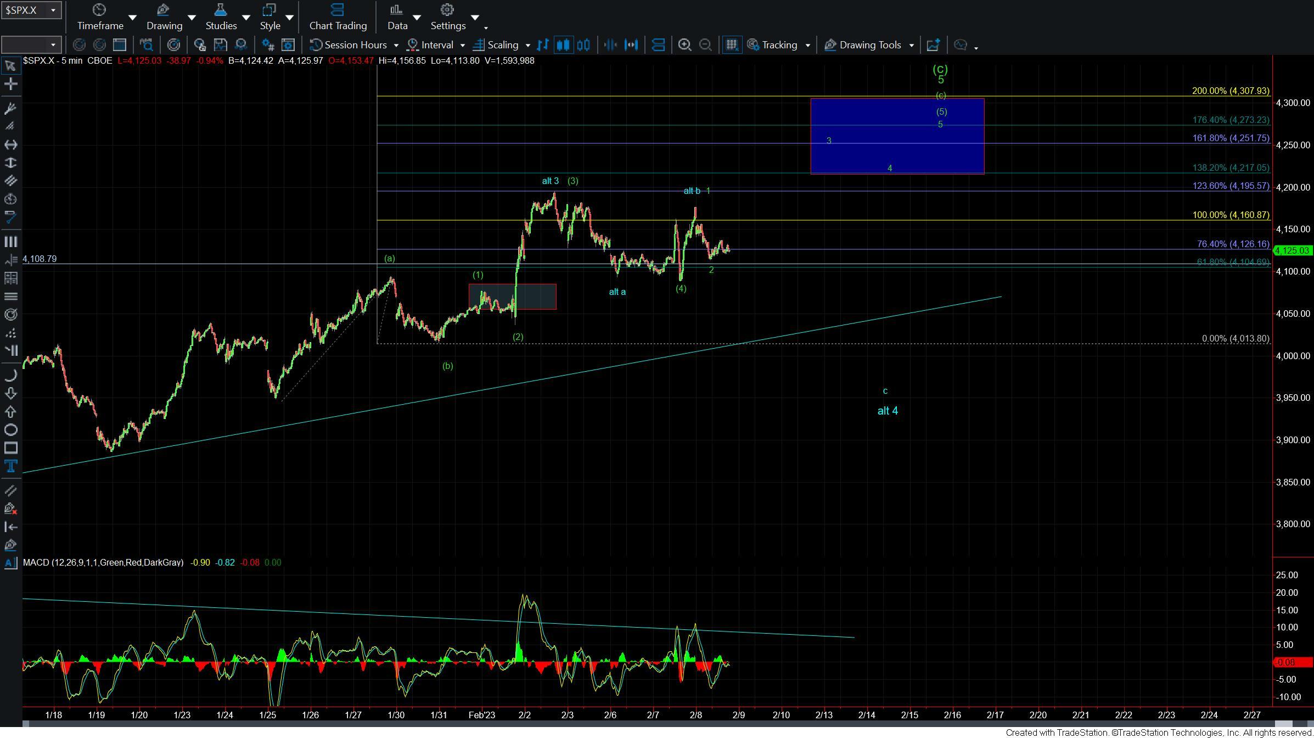Toggle expand bar spacing button
Viewport: 1314px width, 738px height.
(x=631, y=45)
